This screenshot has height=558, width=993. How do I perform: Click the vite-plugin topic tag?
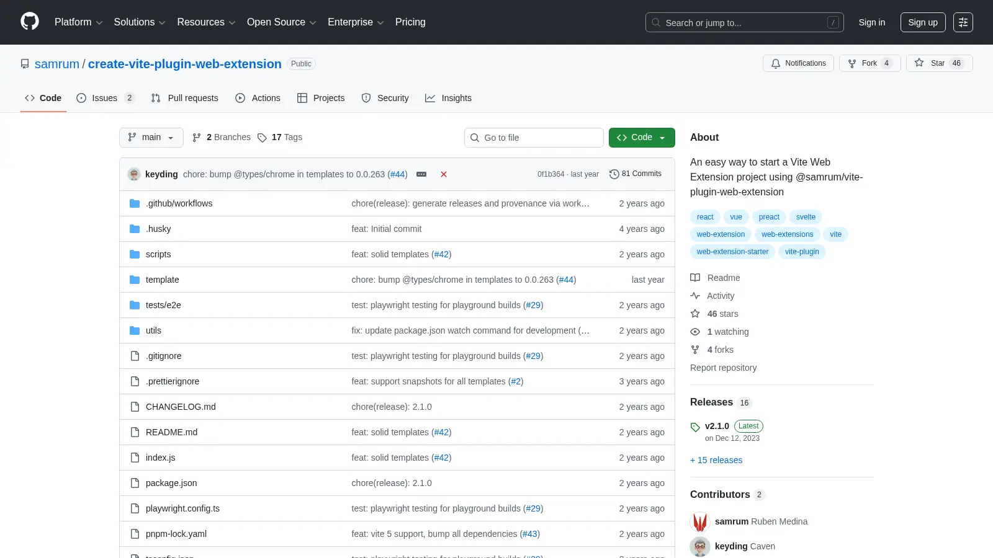(802, 252)
